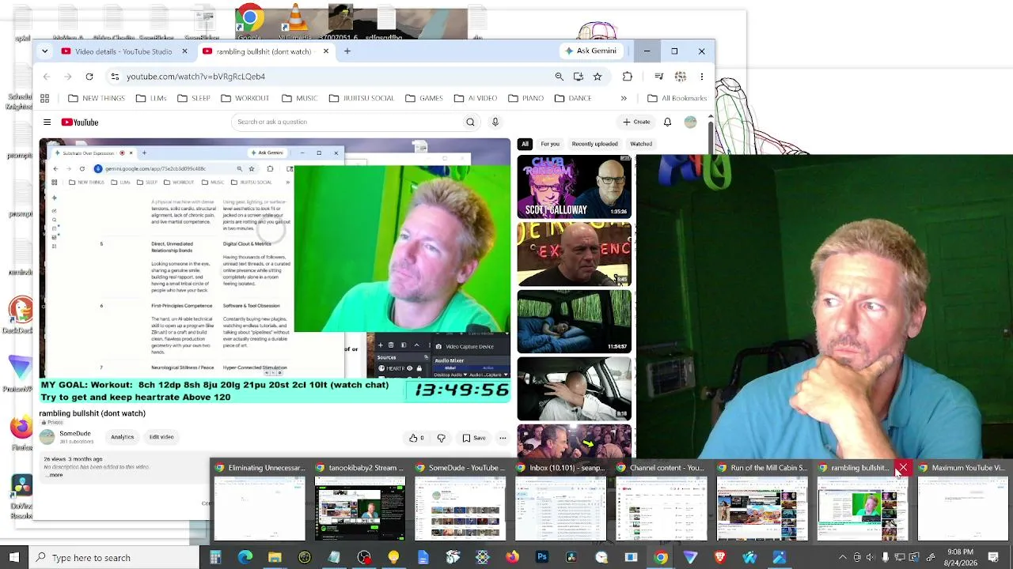Select the Watched filter chip
This screenshot has height=569, width=1013.
tap(641, 144)
